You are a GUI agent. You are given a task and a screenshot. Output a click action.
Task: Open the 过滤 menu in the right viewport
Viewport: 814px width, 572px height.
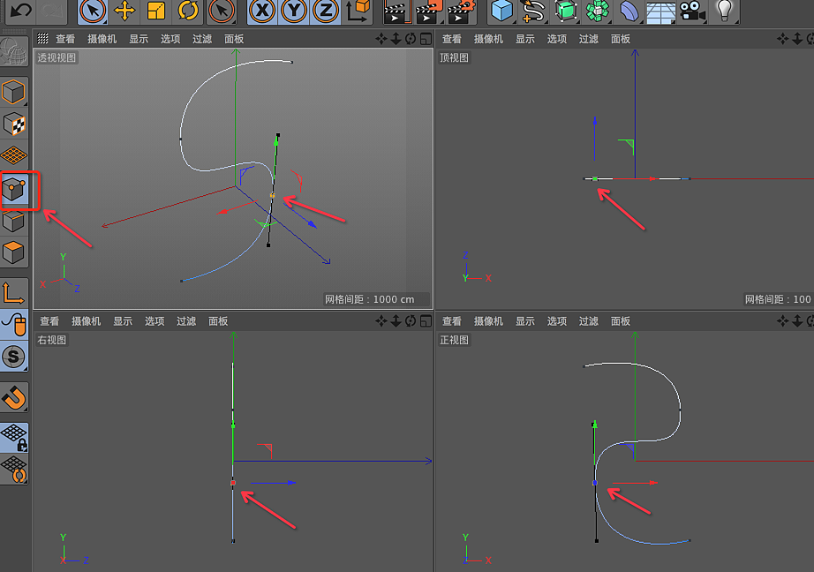[185, 321]
